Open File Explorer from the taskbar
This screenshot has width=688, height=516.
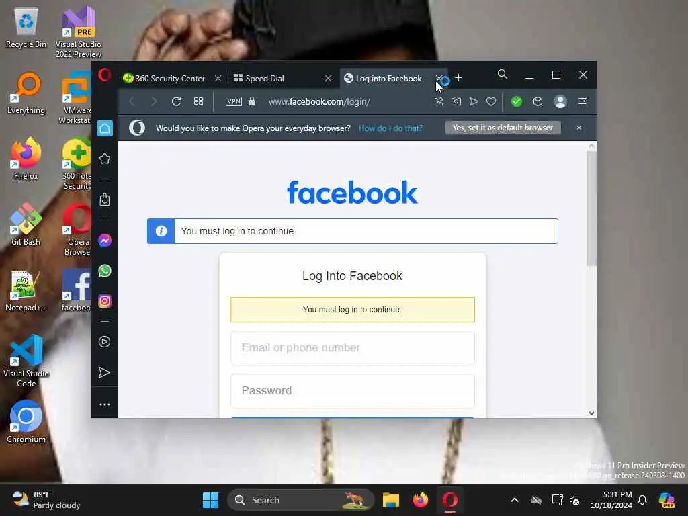(390, 500)
